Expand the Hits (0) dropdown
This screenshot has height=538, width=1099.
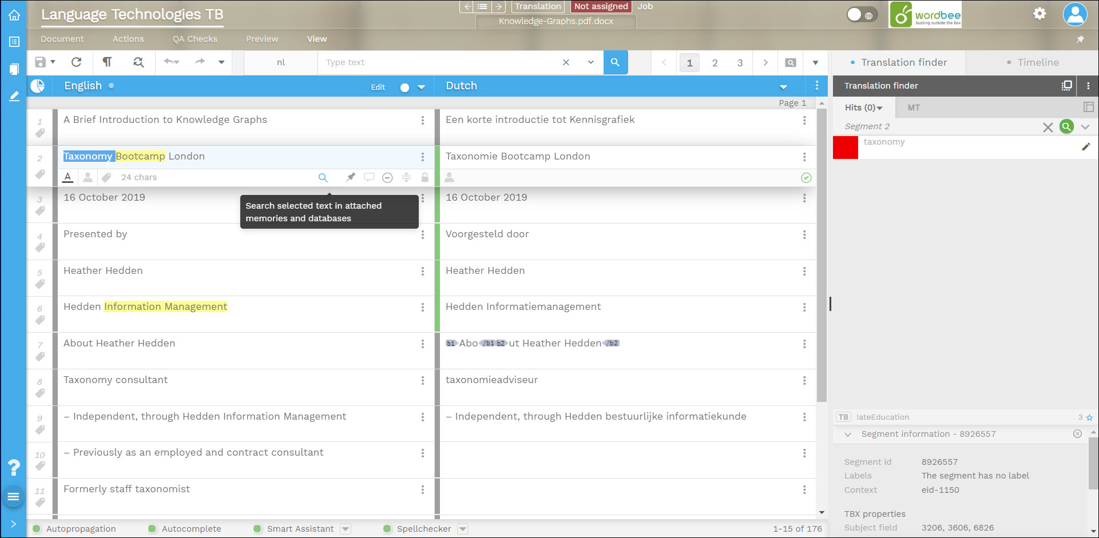click(x=864, y=107)
